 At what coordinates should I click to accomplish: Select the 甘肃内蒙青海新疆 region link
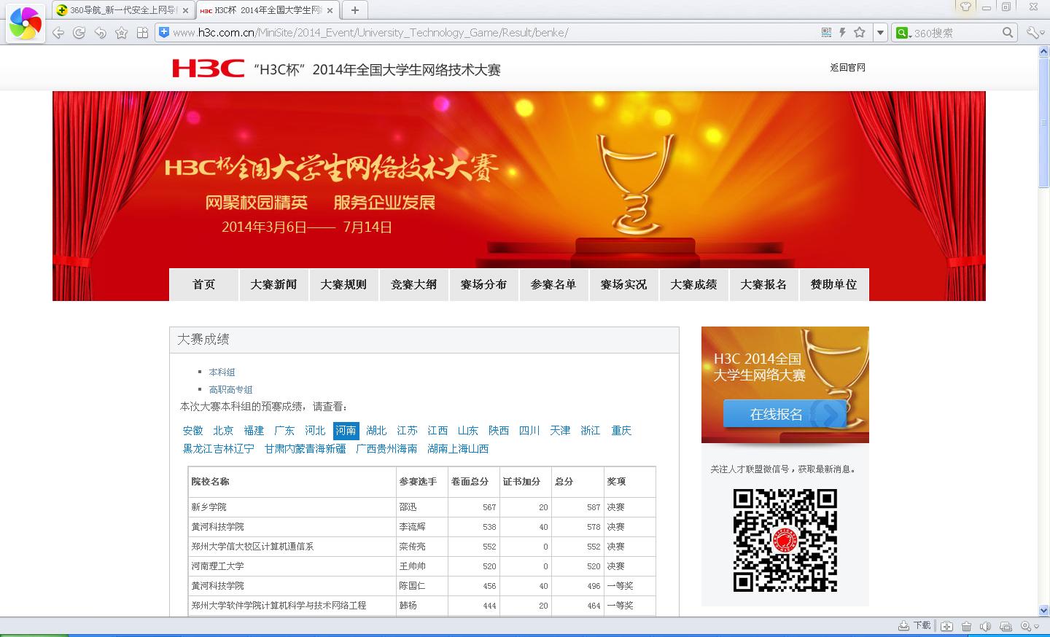point(305,449)
